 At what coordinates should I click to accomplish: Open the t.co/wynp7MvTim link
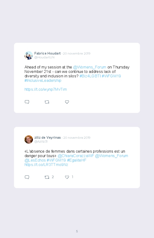point(46,90)
